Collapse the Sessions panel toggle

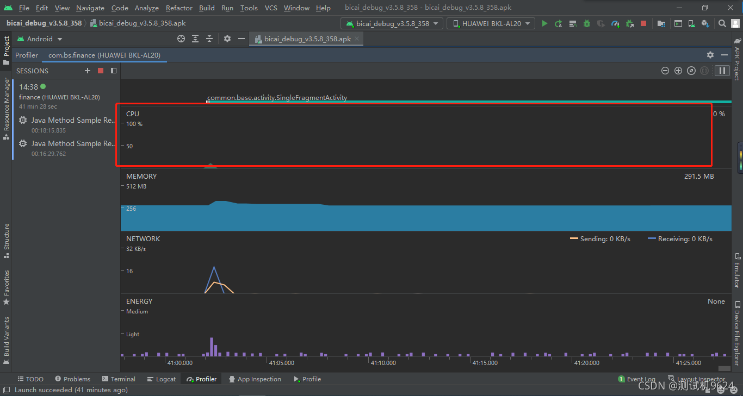pos(114,71)
